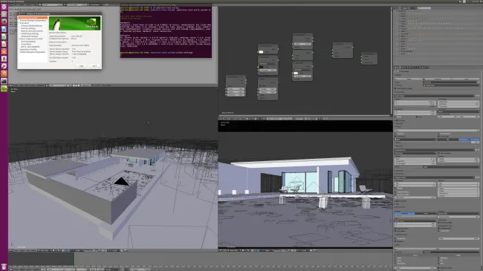The width and height of the screenshot is (483, 271).
Task: Switch to the Render properties tab icon
Action: [x=400, y=68]
